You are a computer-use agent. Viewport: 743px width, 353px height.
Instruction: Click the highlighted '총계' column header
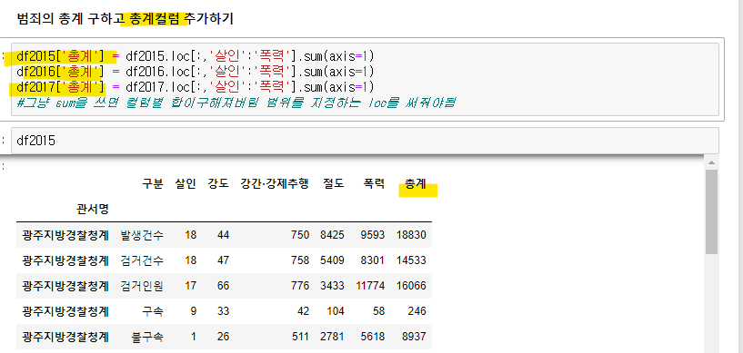coord(415,184)
